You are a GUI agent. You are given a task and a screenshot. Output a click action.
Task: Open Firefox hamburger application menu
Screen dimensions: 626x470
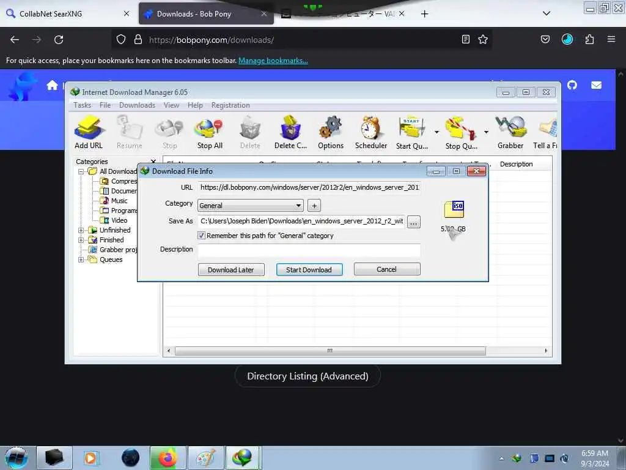pyautogui.click(x=611, y=39)
